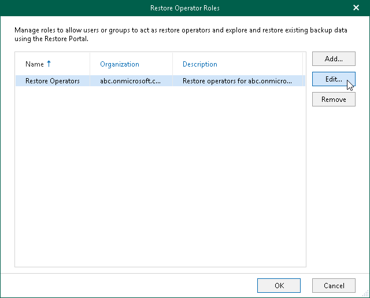Close the Restore Operator Roles dialog
The height and width of the screenshot is (298, 370).
pos(356,8)
